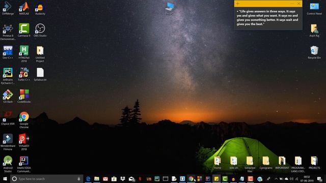326x183 pixels.
Task: Select the Syllabus.txt file
Action: coord(40,74)
